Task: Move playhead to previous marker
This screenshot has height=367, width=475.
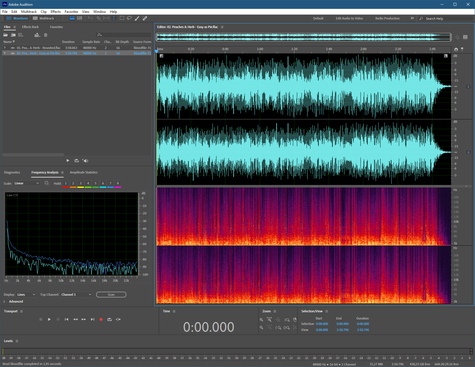Action: pos(66,319)
